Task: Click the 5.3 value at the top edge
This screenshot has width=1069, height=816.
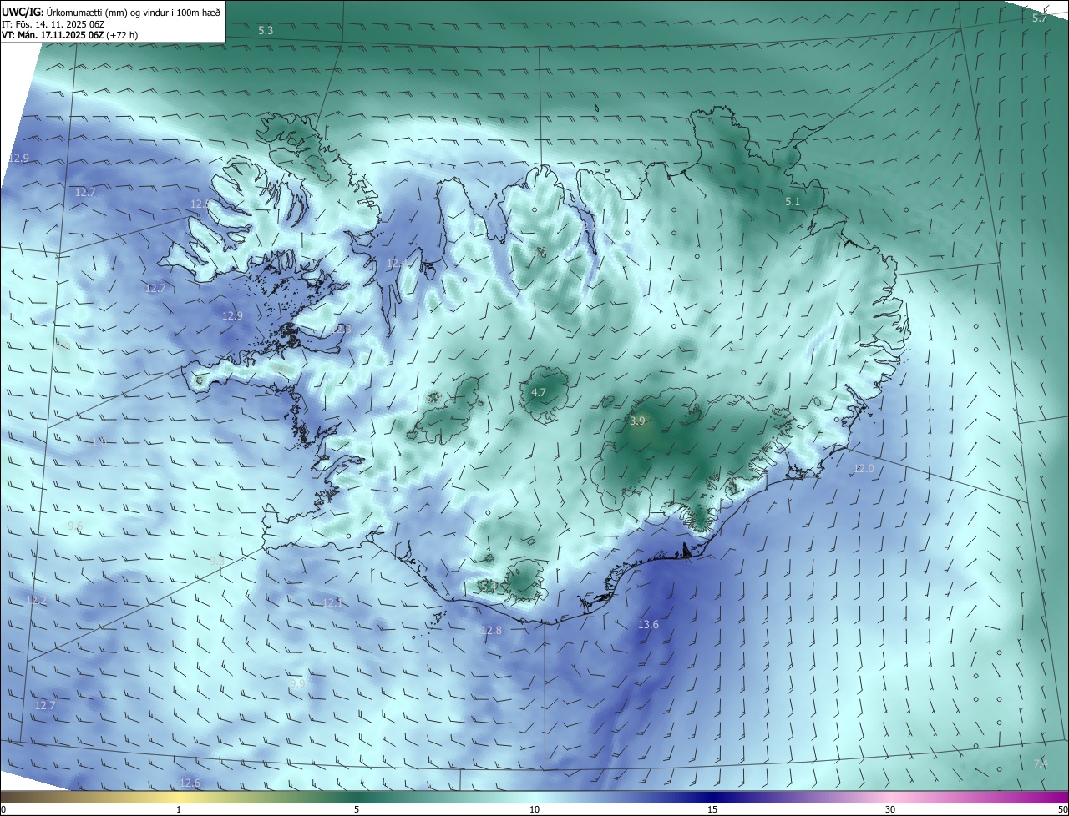Action: tap(266, 31)
